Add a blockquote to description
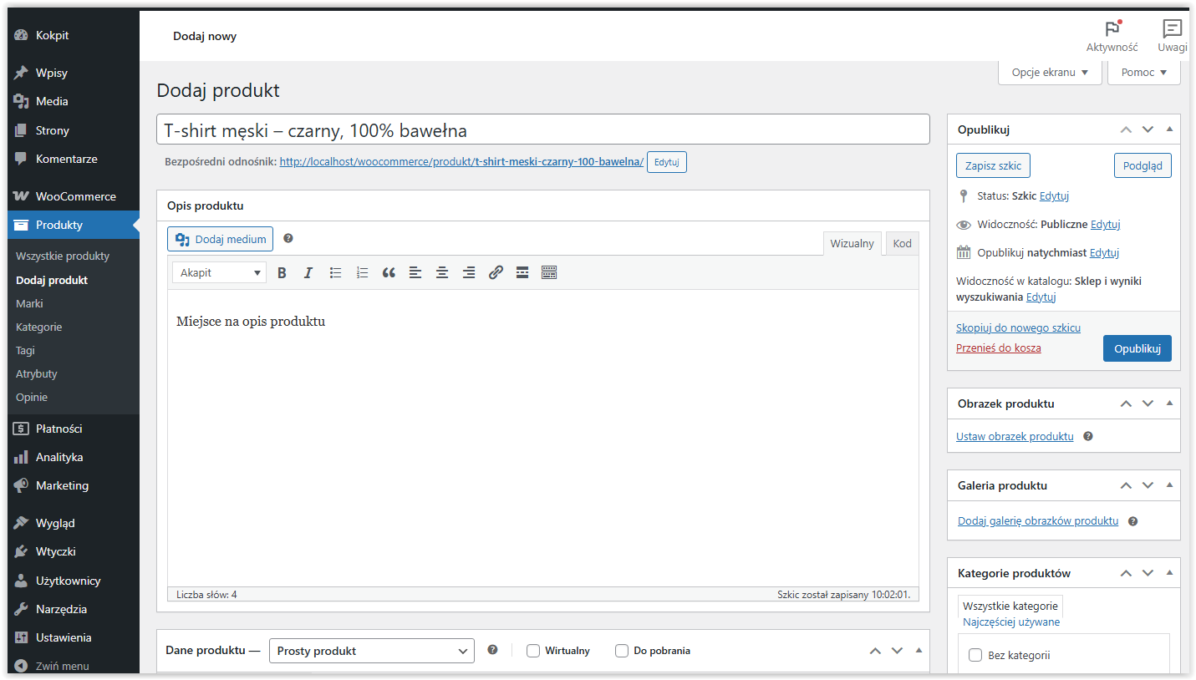Image resolution: width=1196 pixels, height=680 pixels. click(389, 272)
